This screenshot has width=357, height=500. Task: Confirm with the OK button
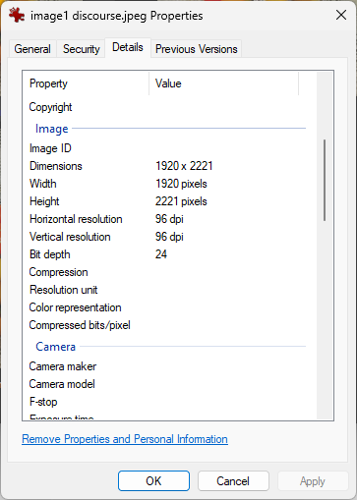tap(153, 481)
